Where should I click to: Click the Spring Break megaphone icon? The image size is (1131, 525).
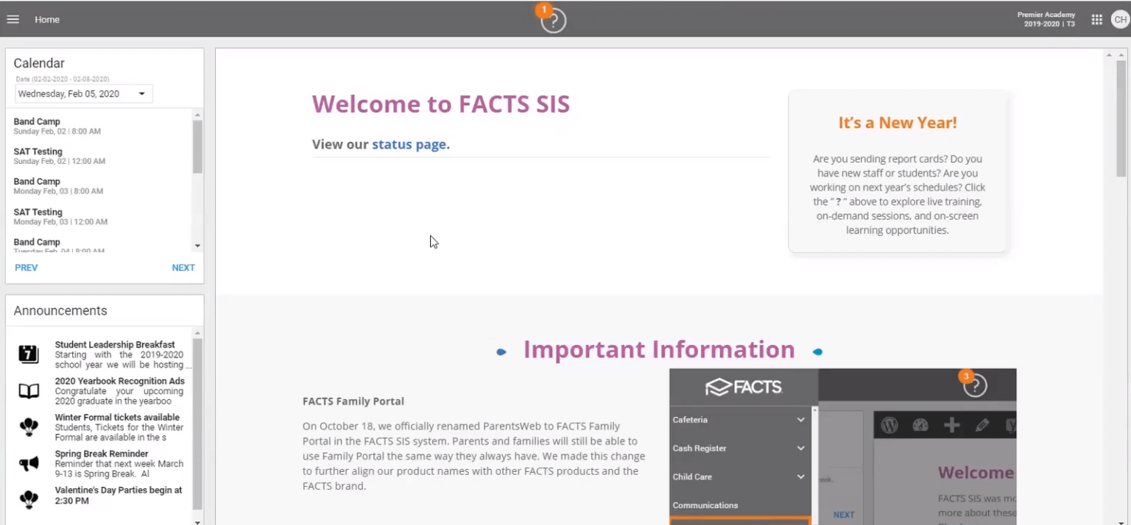tap(29, 463)
